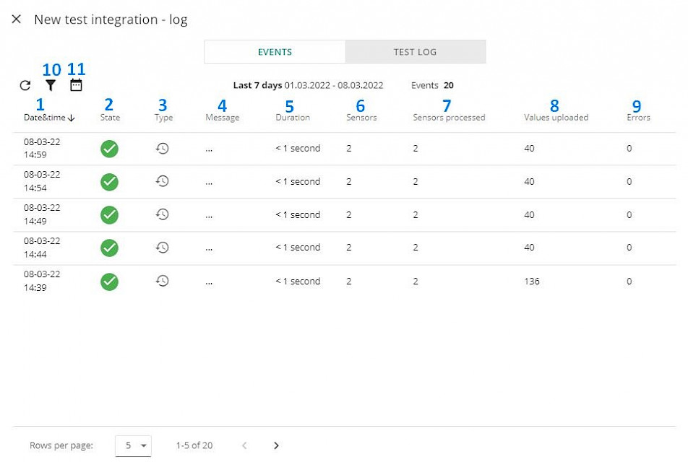
Task: Close the integration log with the X
Action: tap(17, 19)
